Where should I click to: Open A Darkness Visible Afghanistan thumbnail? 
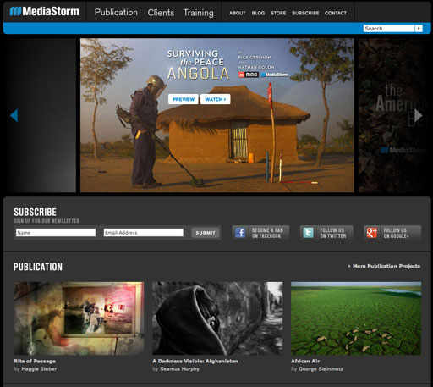pos(217,318)
